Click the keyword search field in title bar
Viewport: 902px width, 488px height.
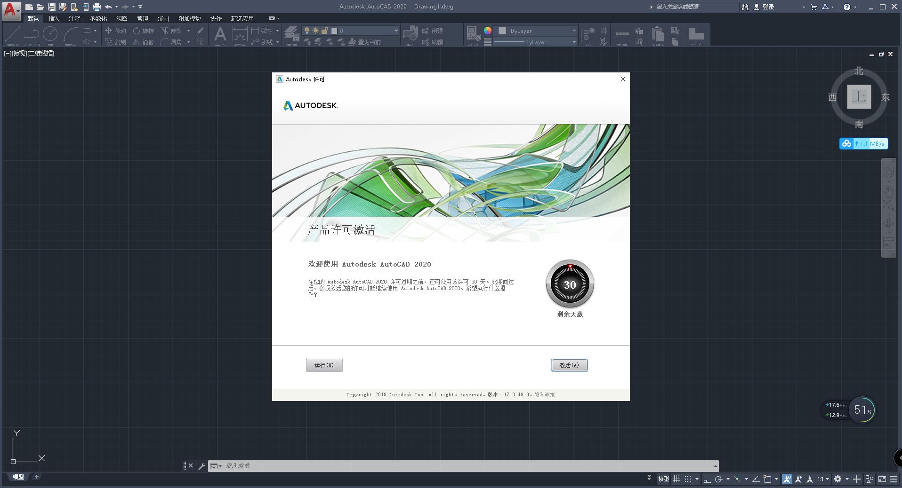point(696,7)
